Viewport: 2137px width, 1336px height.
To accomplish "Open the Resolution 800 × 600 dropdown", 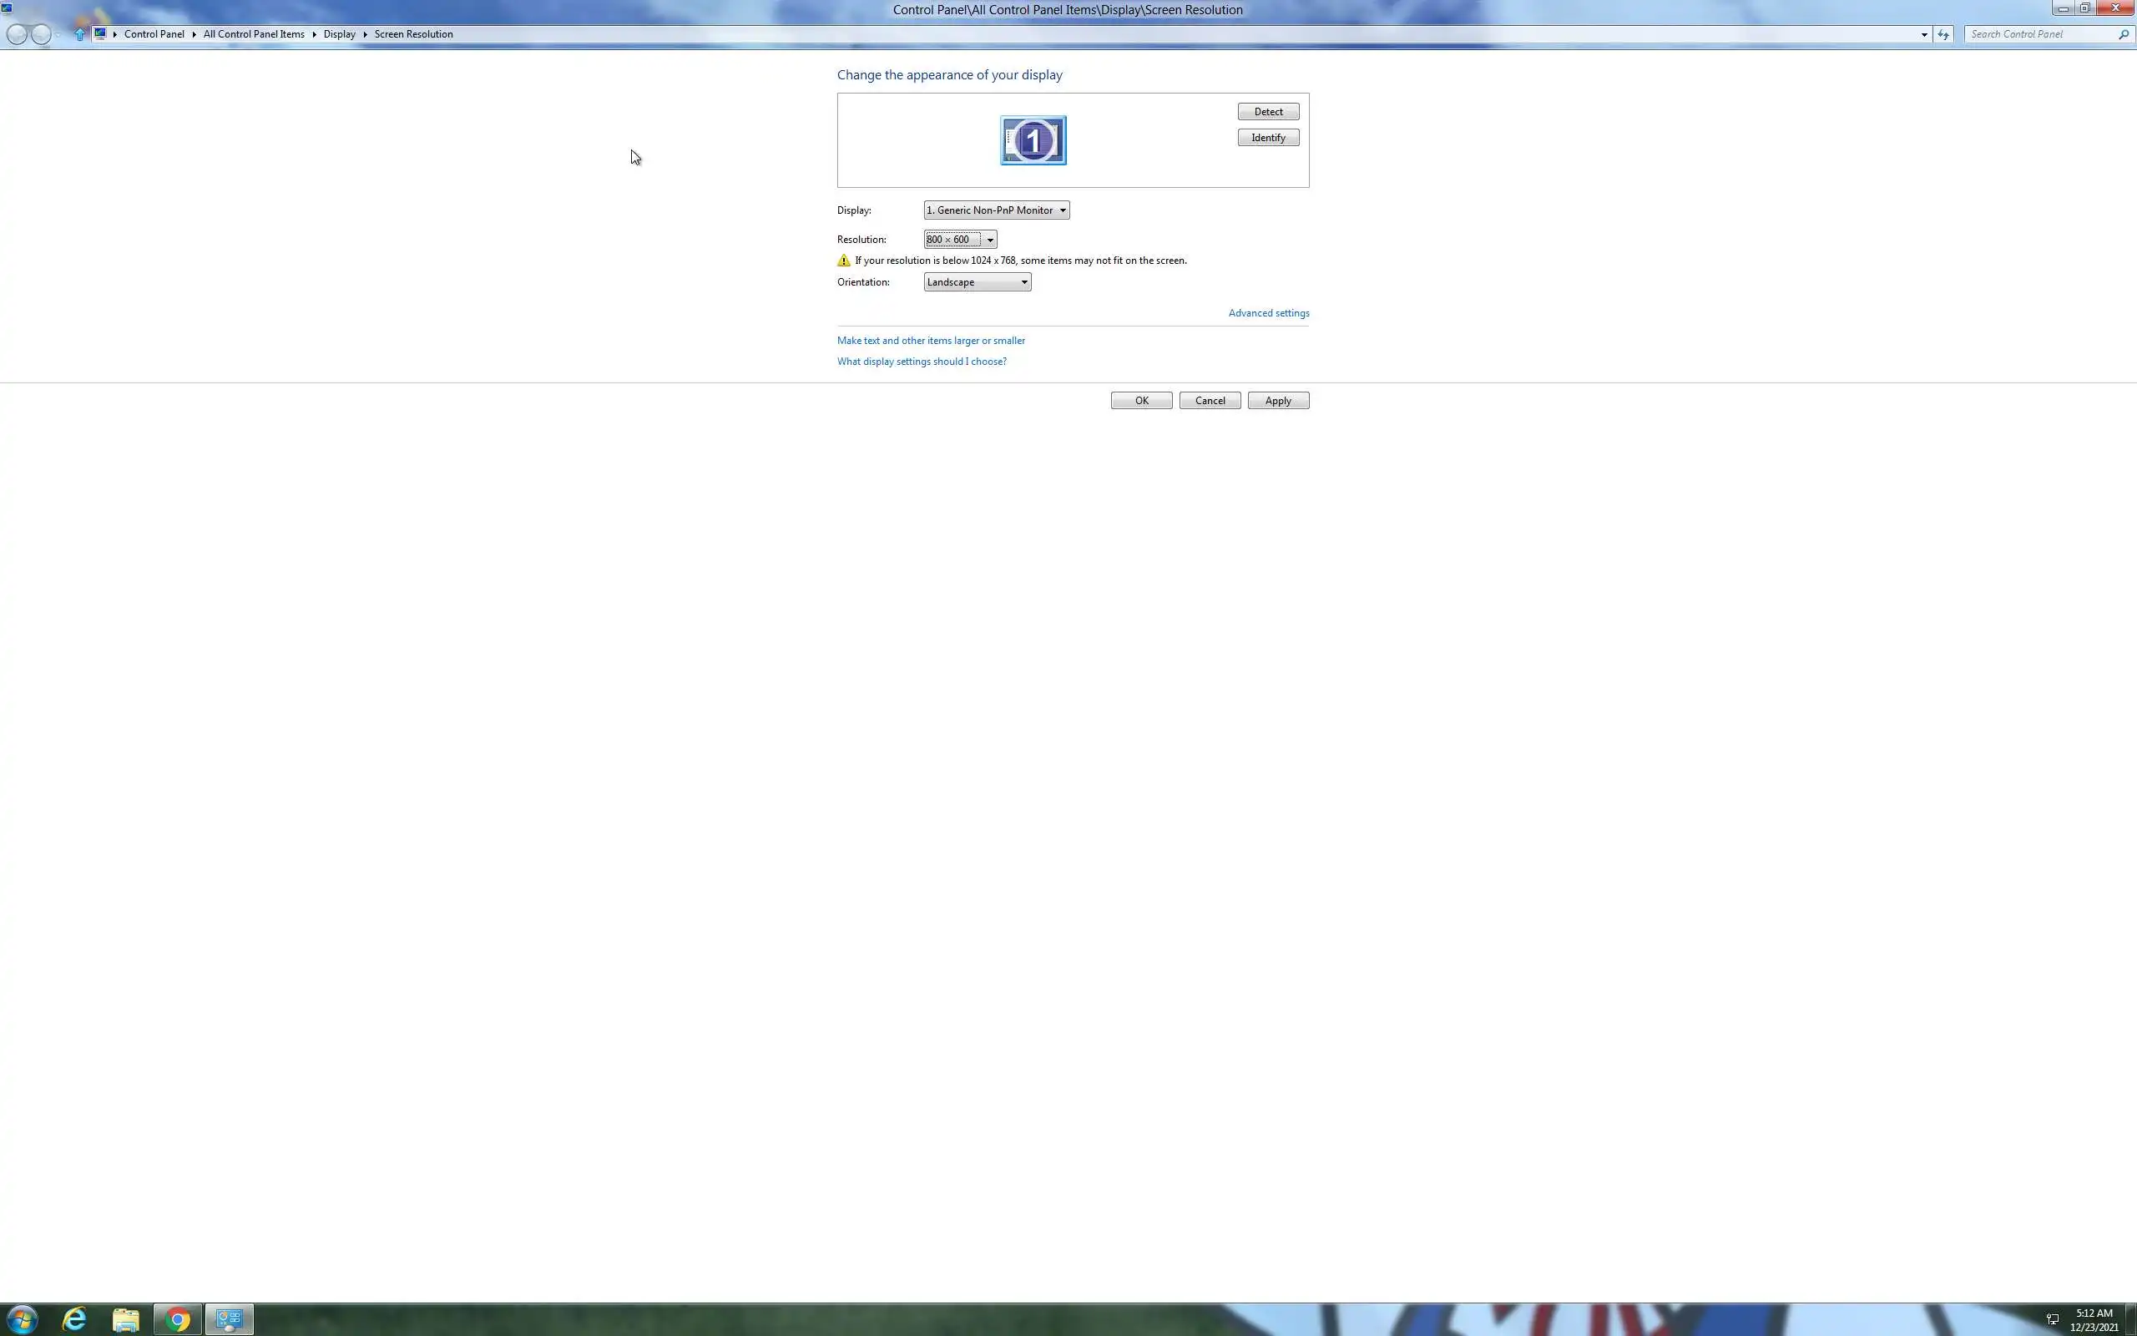I will (960, 240).
